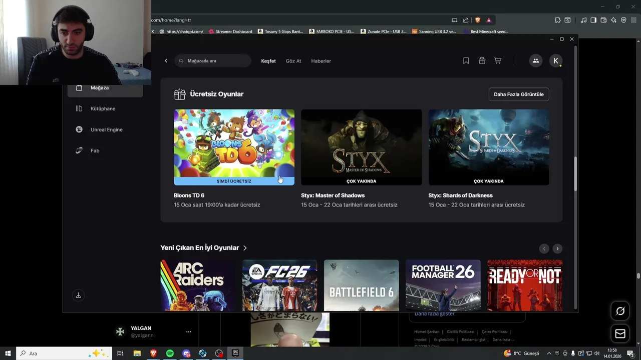Open the gift icon in Epic header
641x360 pixels.
click(482, 60)
